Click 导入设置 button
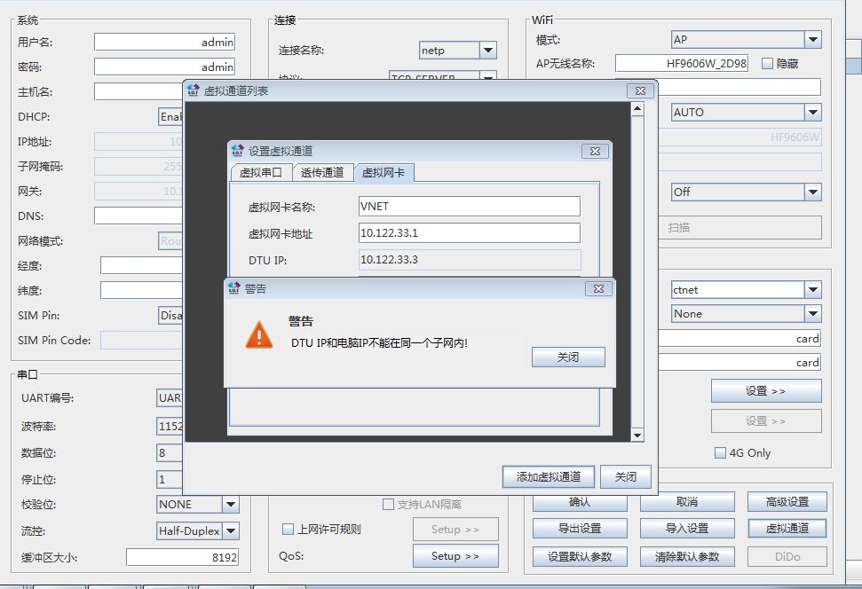 (687, 529)
